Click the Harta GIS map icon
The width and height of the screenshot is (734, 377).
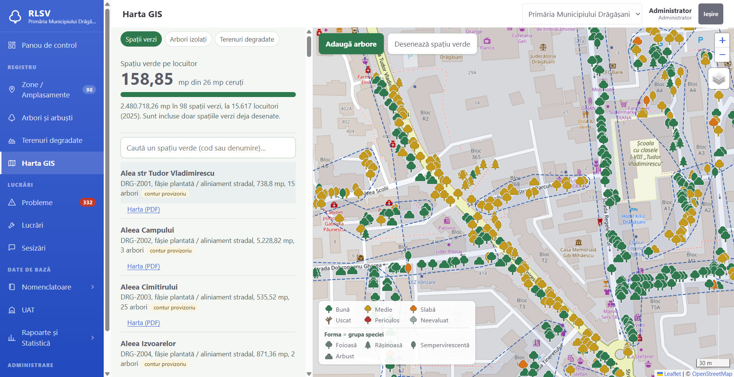coord(12,163)
